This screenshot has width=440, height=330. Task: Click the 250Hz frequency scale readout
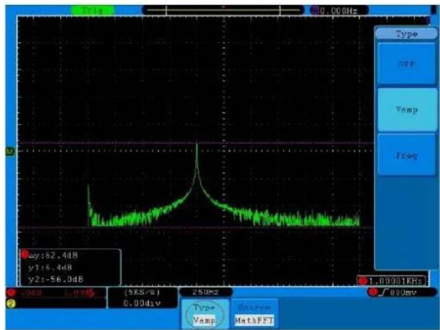click(x=206, y=292)
